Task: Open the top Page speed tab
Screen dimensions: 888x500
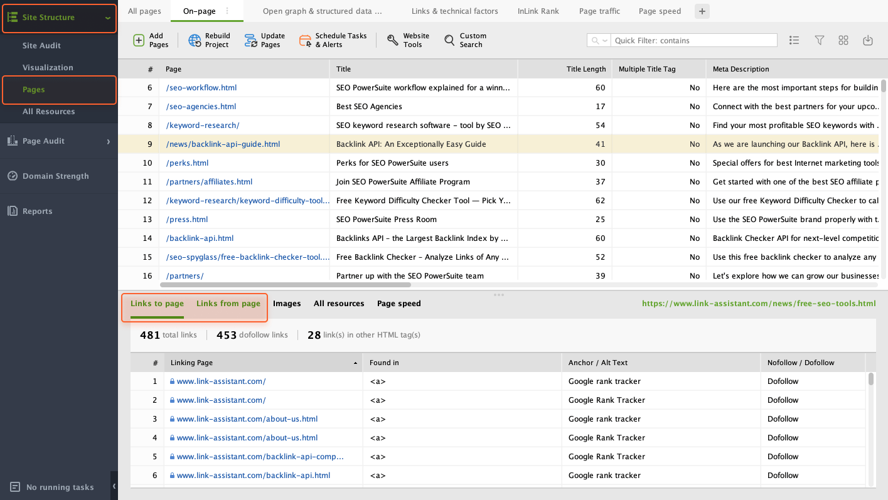Action: 660,11
